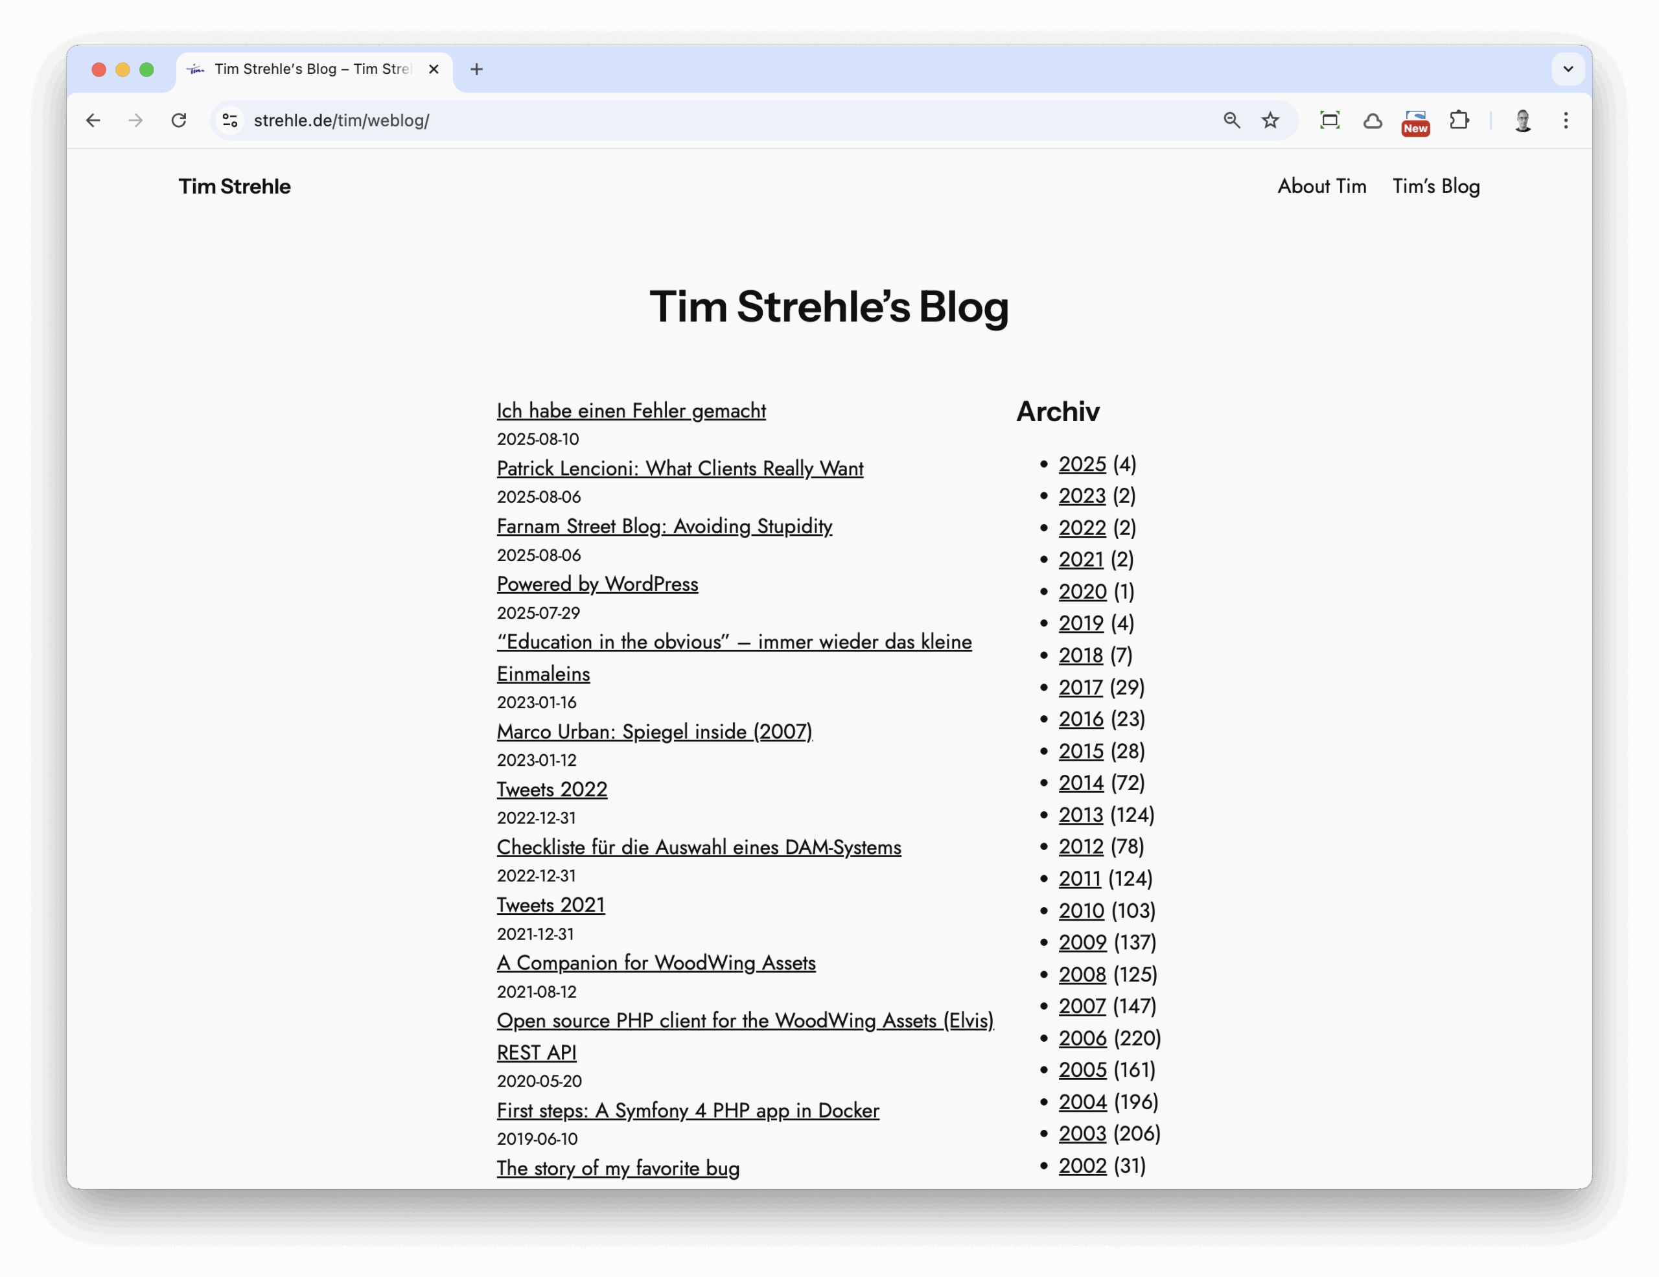Open the 2006 archive link
Viewport: 1659px width, 1277px height.
[1082, 1038]
